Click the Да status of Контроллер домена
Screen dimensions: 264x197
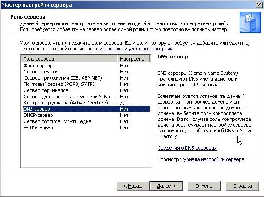[x=123, y=103]
